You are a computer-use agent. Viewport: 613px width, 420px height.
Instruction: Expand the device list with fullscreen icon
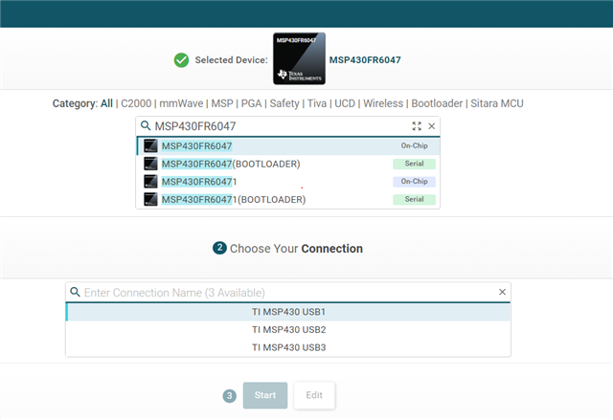tap(417, 126)
